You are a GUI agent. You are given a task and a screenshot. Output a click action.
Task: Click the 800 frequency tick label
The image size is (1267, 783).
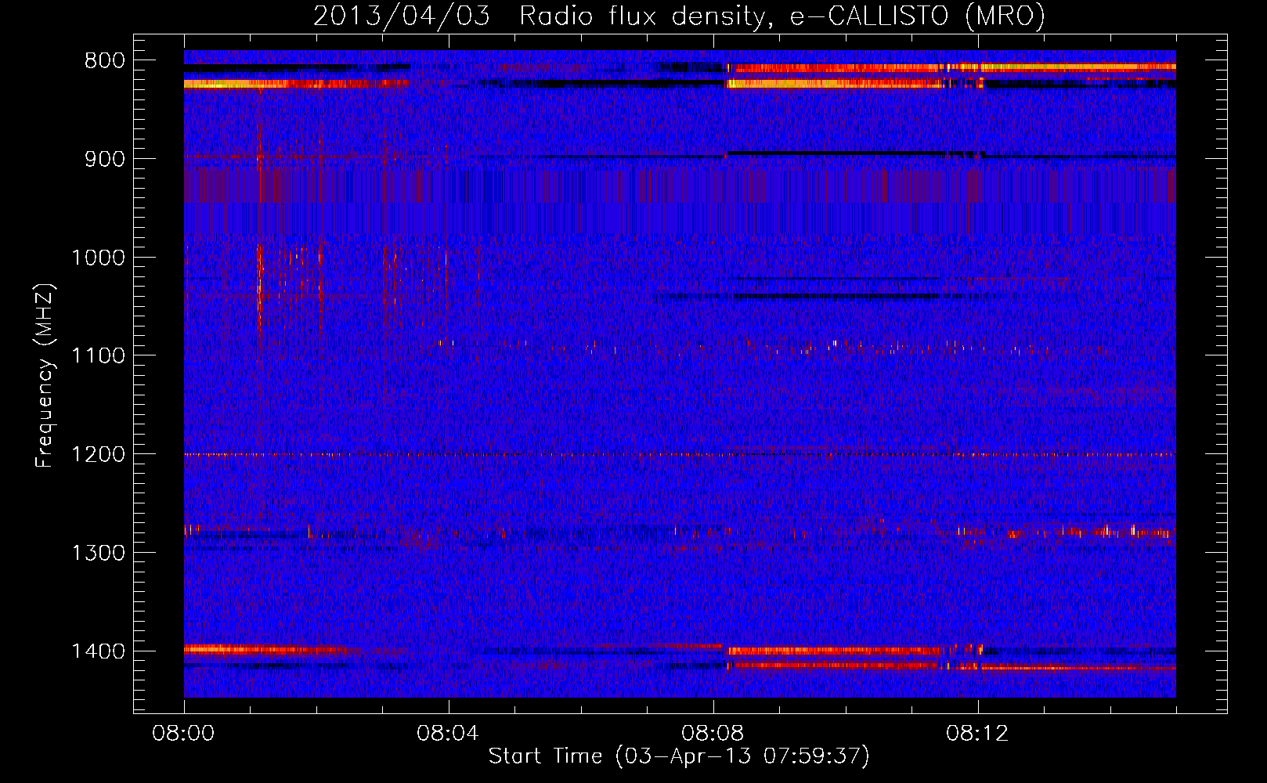click(103, 61)
